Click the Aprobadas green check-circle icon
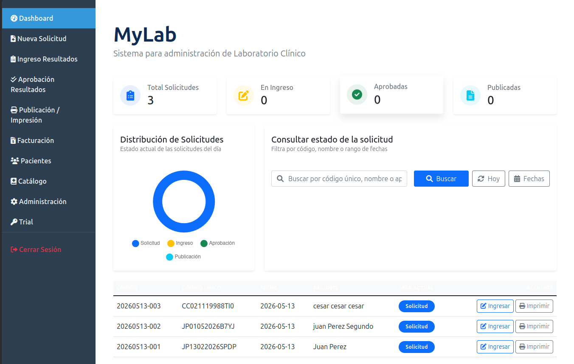 tap(357, 94)
